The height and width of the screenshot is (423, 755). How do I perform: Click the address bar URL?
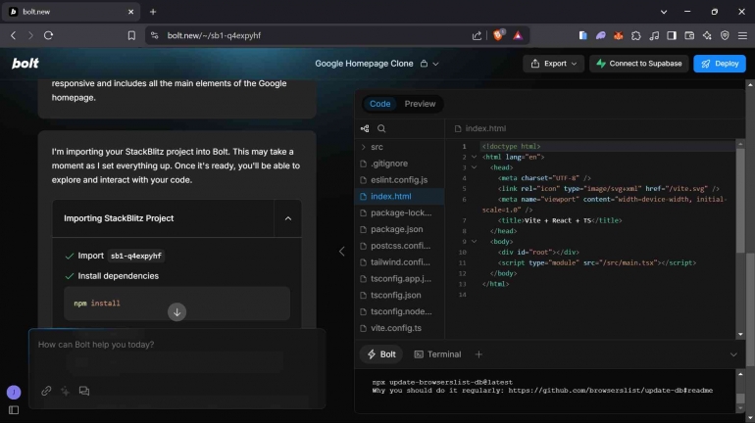pos(215,35)
